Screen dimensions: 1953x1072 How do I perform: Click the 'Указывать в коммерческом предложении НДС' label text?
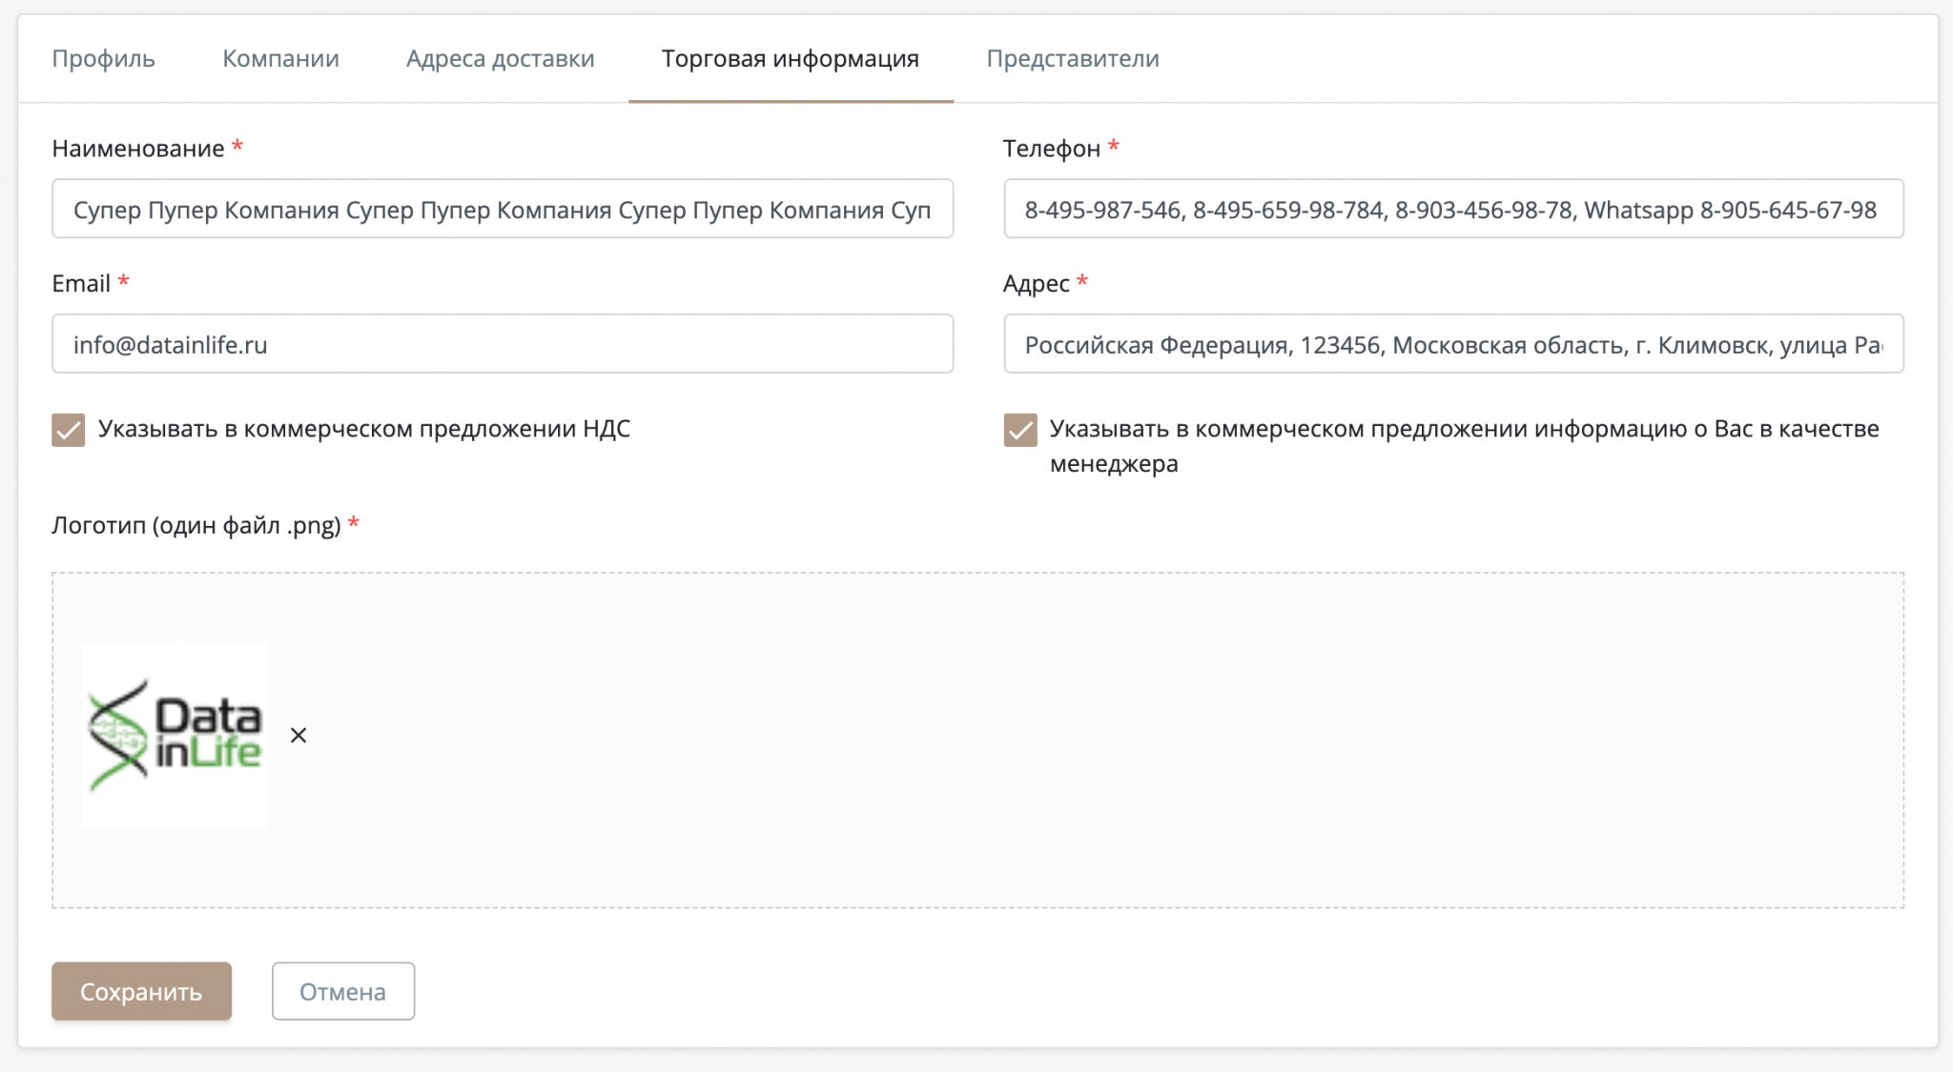[x=363, y=429]
